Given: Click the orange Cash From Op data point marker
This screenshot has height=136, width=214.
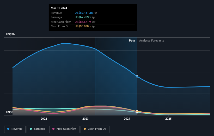Looking at the screenshot, I should 137,111.
